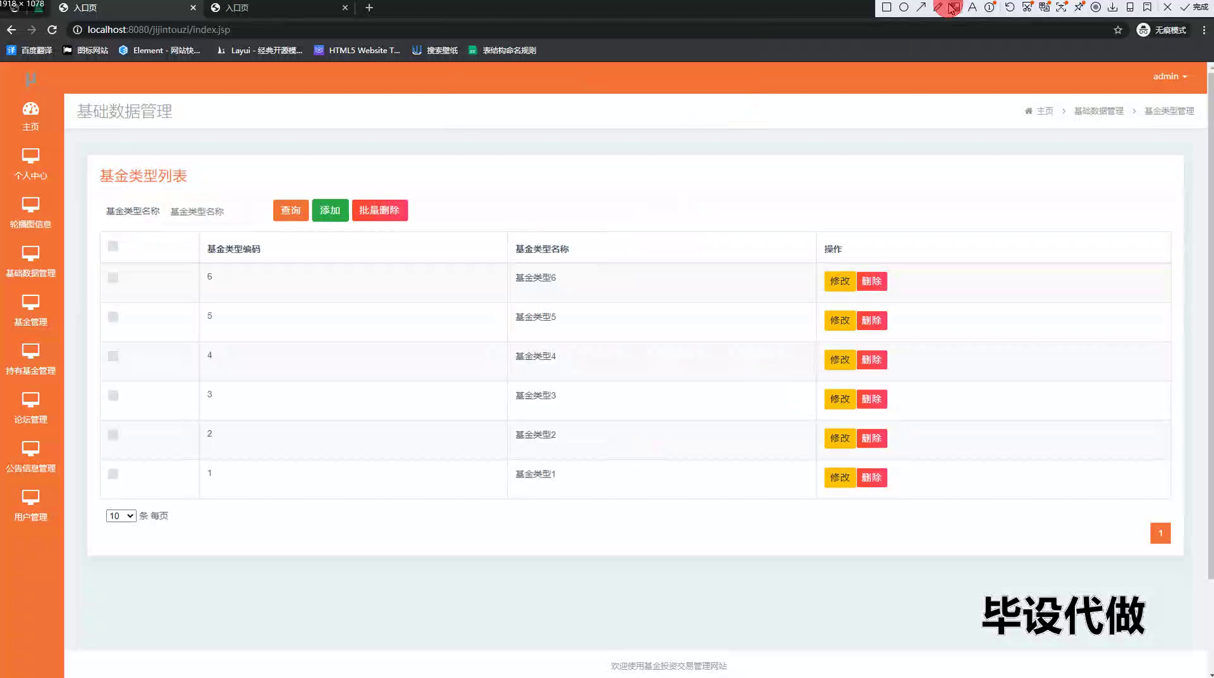Open 用户管理 in the sidebar
The width and height of the screenshot is (1214, 678).
30,505
